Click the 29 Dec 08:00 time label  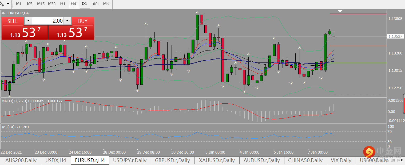[x=148, y=152]
